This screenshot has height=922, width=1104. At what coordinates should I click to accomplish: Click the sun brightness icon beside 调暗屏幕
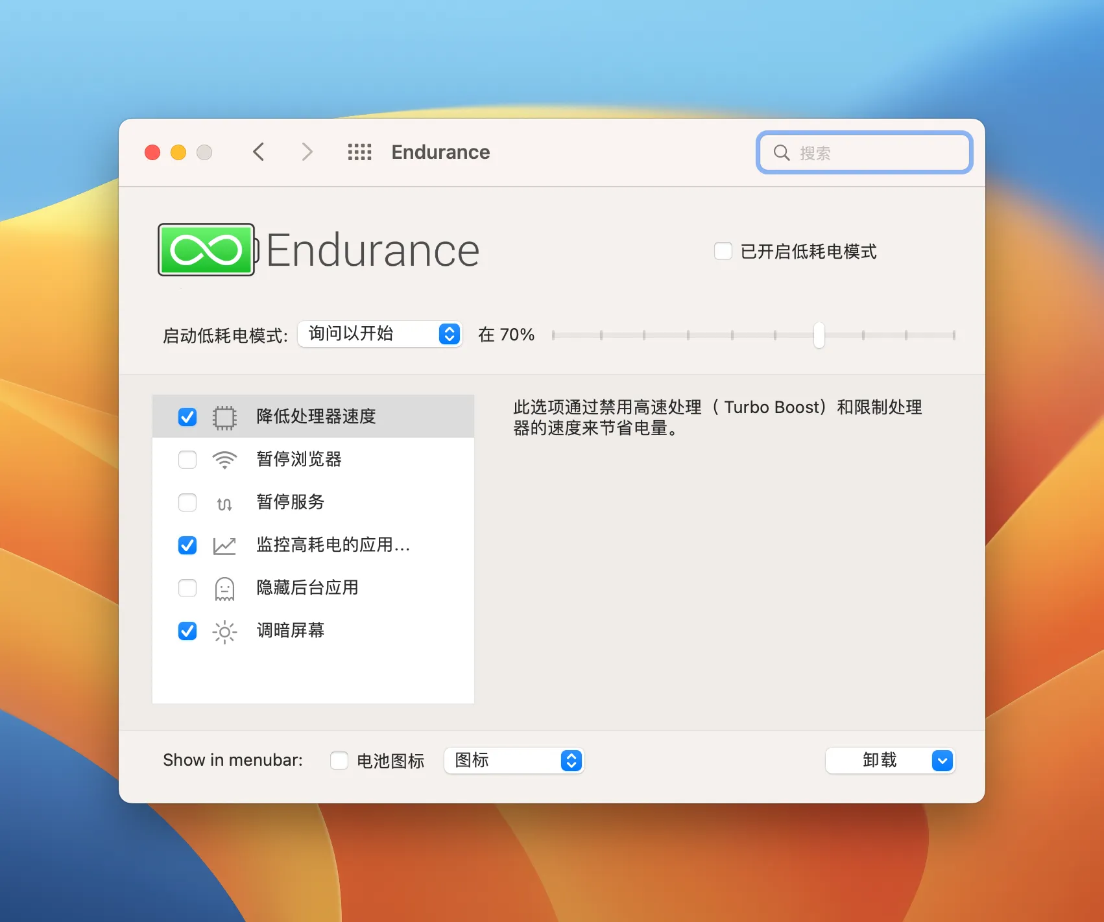point(224,632)
